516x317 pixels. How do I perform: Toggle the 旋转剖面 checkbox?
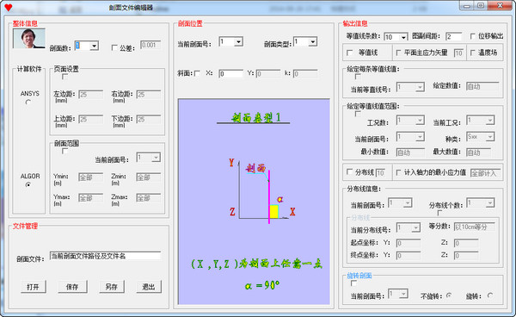click(x=353, y=283)
